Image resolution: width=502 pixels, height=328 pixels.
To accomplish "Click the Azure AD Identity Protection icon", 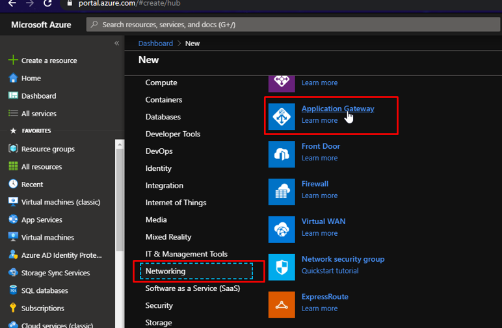I will tap(13, 255).
